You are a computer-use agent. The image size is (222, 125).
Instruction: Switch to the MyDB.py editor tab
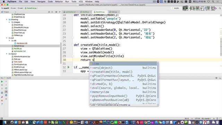pyautogui.click(x=86, y=12)
